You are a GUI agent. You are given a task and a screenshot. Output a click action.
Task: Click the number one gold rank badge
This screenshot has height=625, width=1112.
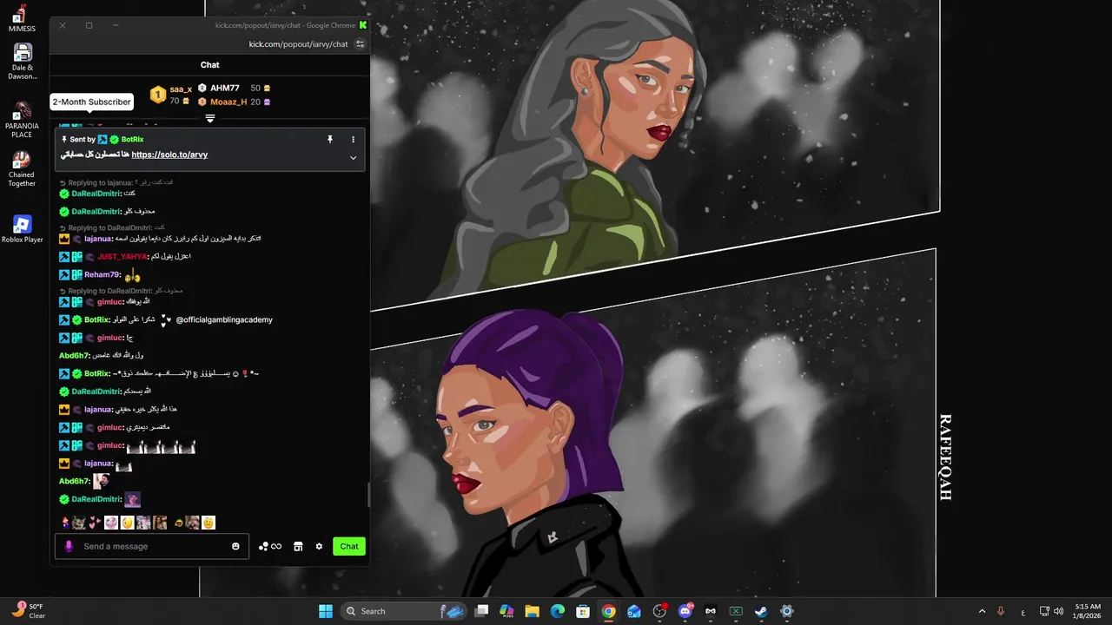tap(158, 95)
